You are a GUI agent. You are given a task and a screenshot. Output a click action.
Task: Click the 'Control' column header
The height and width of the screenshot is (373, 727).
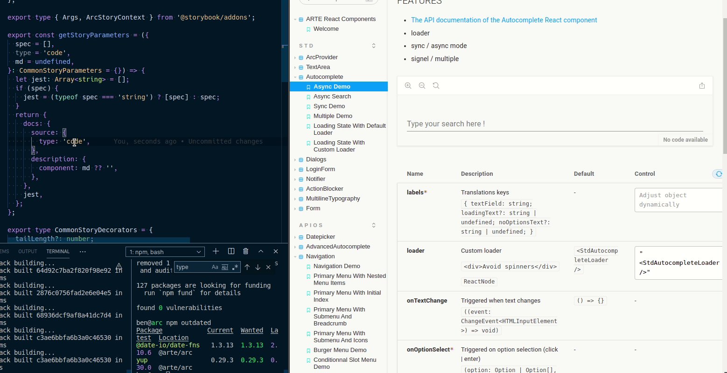[x=645, y=174]
